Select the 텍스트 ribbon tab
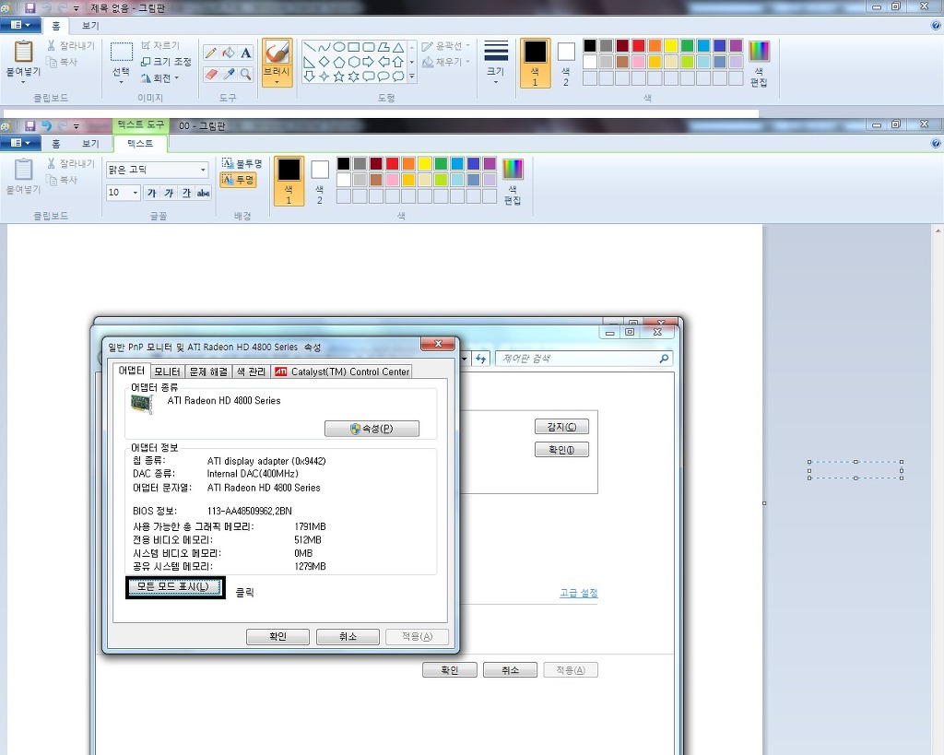The width and height of the screenshot is (944, 755). [140, 144]
